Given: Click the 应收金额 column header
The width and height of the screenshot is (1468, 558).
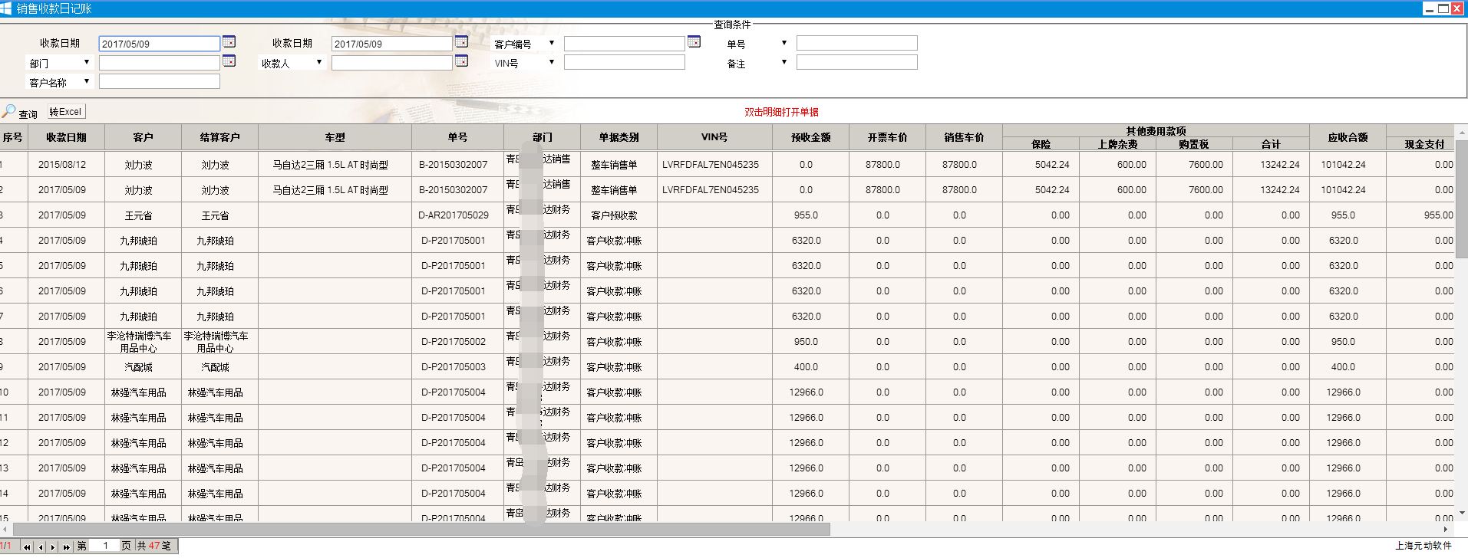Looking at the screenshot, I should (x=1348, y=137).
